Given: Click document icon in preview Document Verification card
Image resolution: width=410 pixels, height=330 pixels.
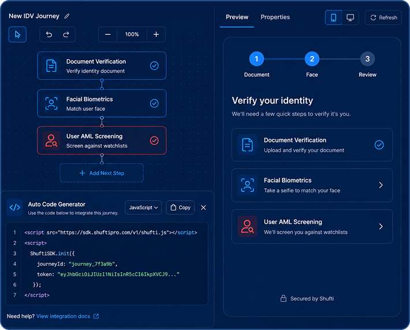Looking at the screenshot, I should [247, 145].
